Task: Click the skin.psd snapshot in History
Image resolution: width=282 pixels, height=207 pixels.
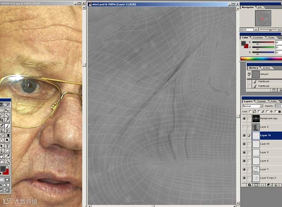Action: coord(264,74)
